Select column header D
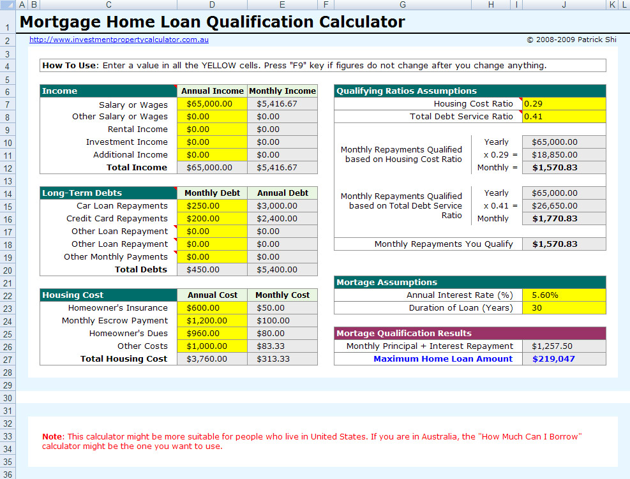 point(212,5)
